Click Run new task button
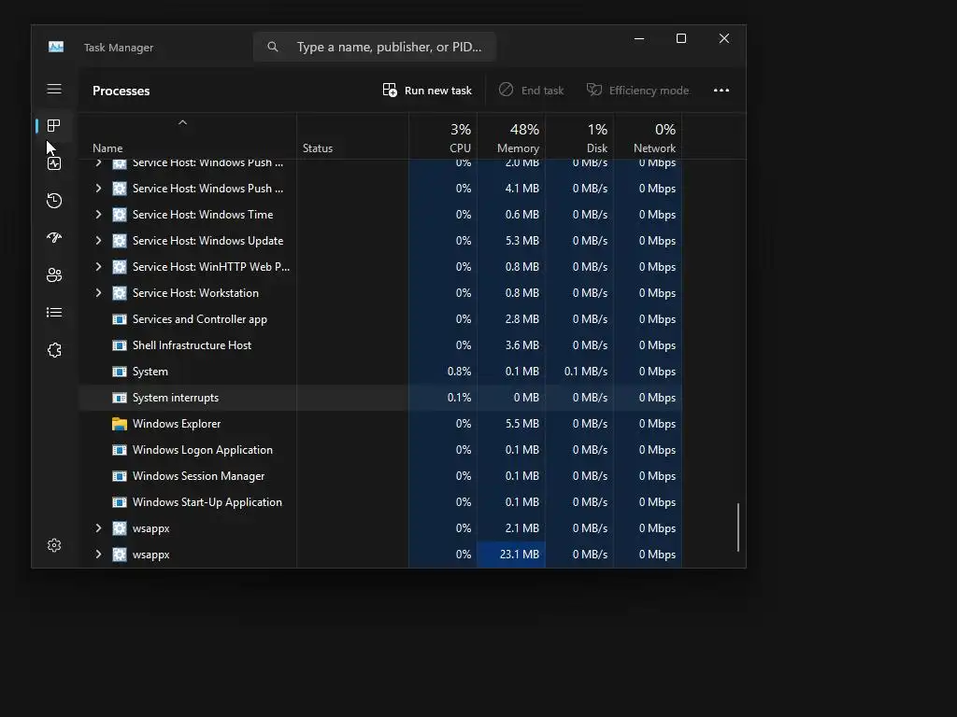This screenshot has height=717, width=957. point(427,91)
